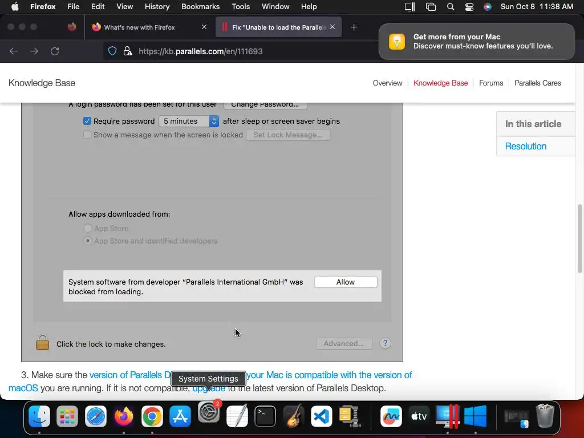
Task: Click the question mark help button
Action: pos(385,343)
